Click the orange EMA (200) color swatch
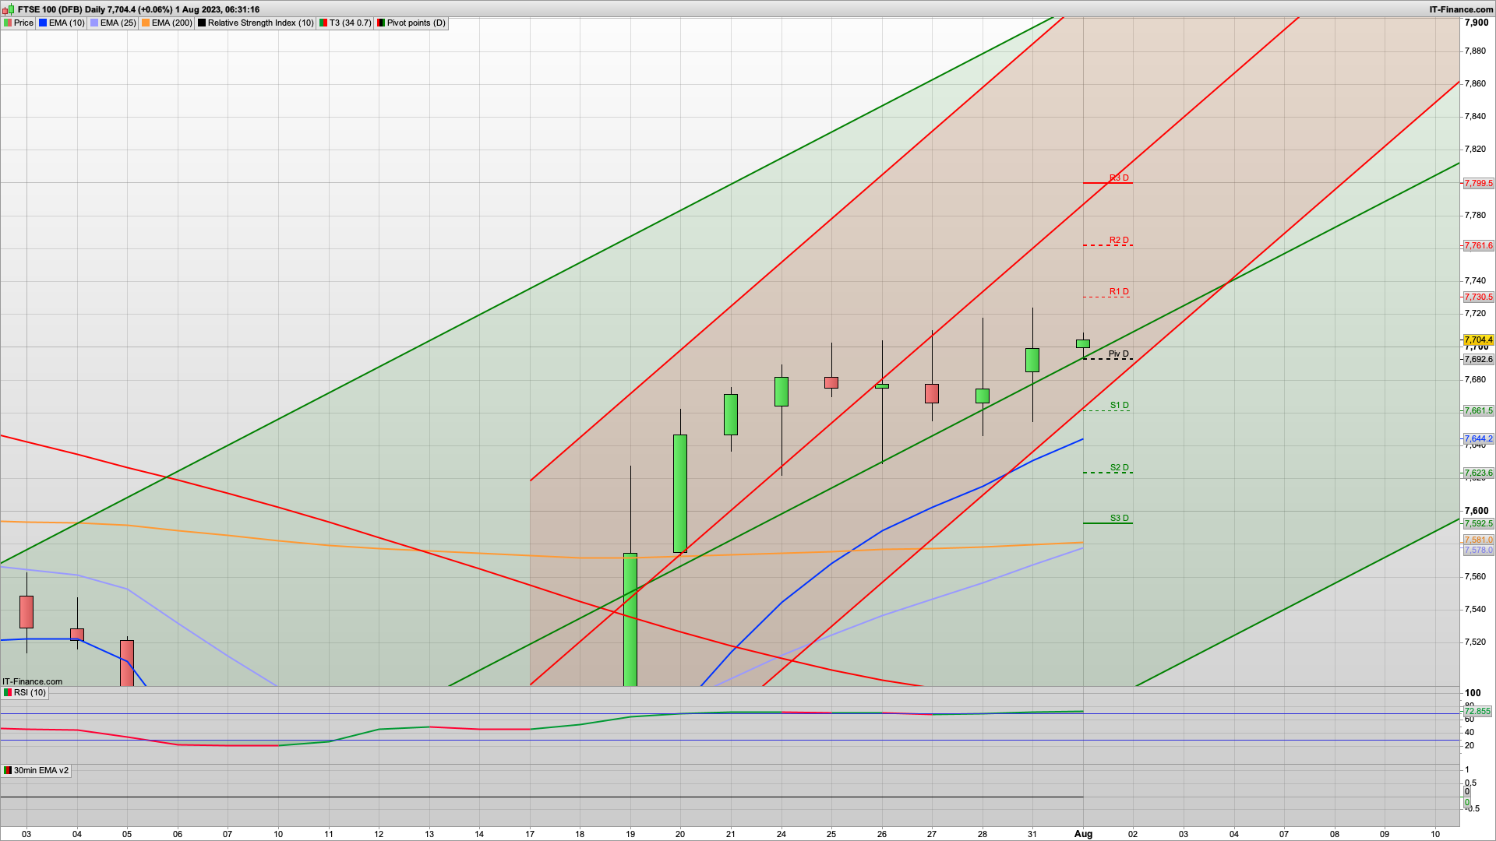Viewport: 1496px width, 841px height. click(x=146, y=23)
